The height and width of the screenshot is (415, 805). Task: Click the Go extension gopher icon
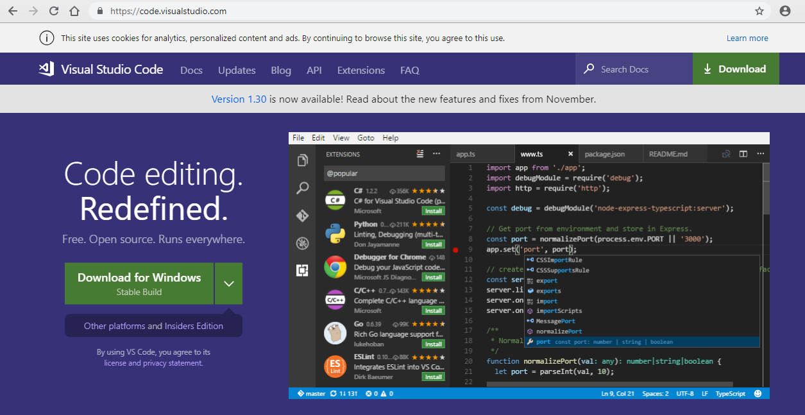coord(335,333)
